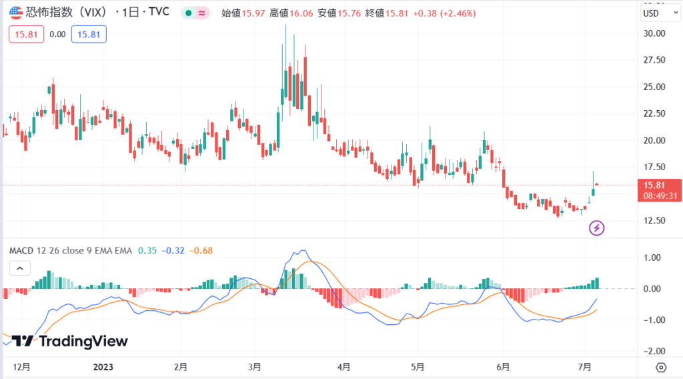This screenshot has width=683, height=379.
Task: Click the US flag symbol icon
Action: tap(16, 13)
